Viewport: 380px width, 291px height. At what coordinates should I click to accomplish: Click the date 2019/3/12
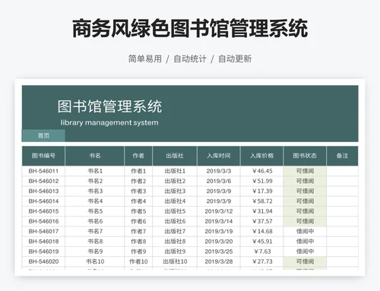[x=219, y=211]
